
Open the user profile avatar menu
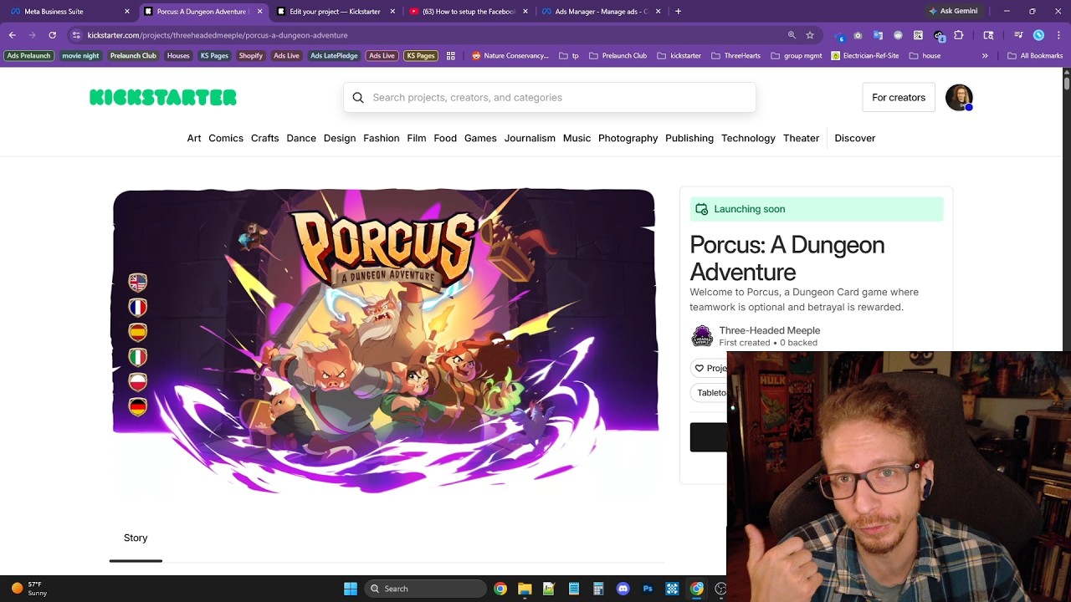959,98
